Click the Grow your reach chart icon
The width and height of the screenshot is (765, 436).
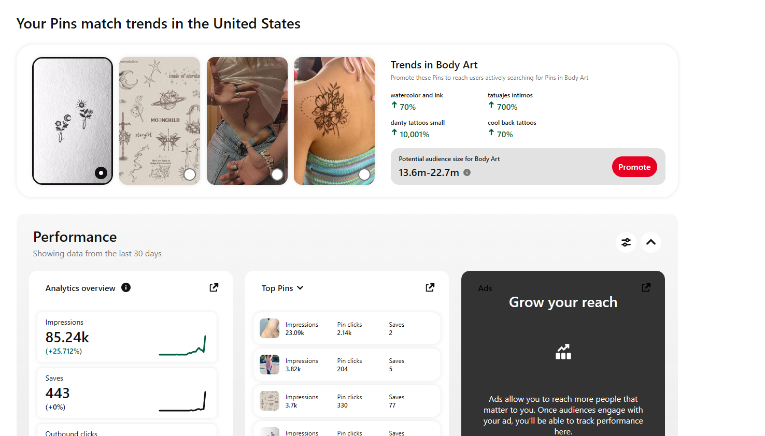tap(563, 352)
